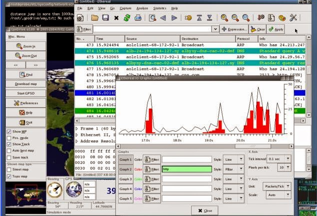Open Find Packet from Ethereal toolbar
Screen dimensions: 317x216
pos(153,18)
